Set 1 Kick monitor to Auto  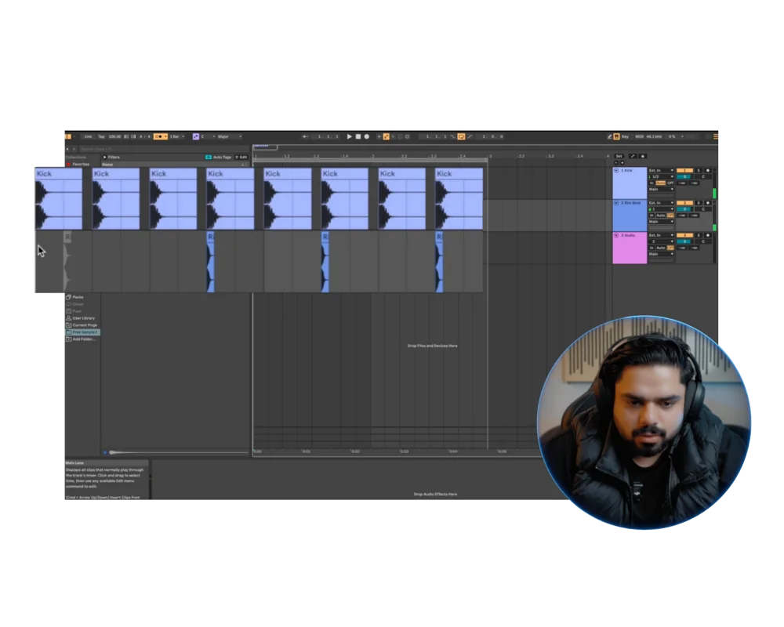(660, 183)
